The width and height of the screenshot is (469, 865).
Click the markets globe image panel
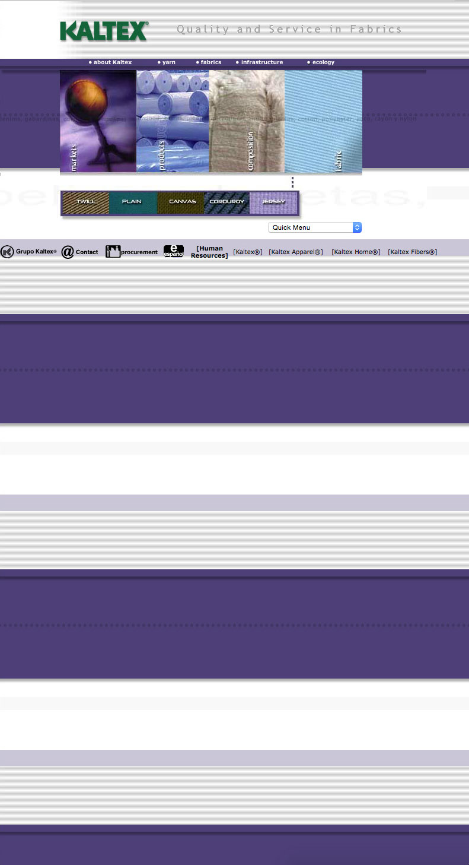tap(98, 122)
